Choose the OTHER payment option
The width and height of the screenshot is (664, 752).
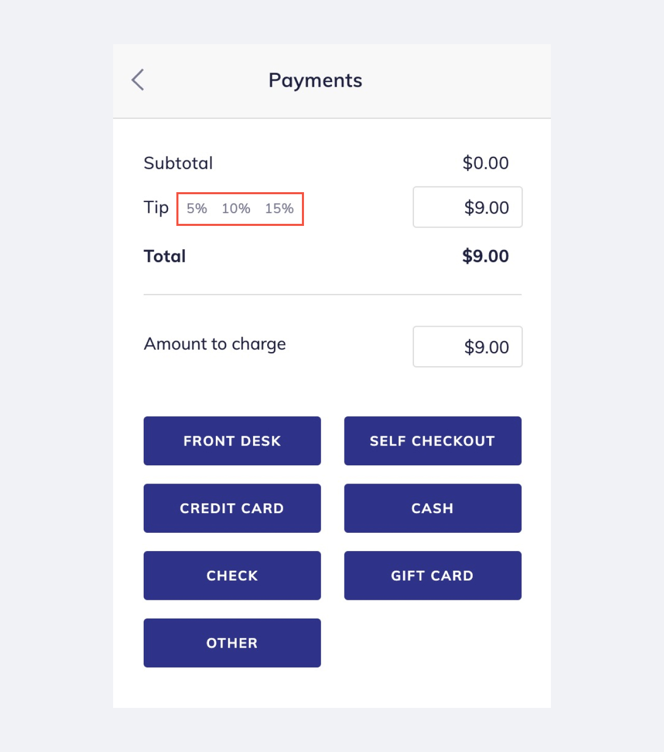(x=232, y=642)
